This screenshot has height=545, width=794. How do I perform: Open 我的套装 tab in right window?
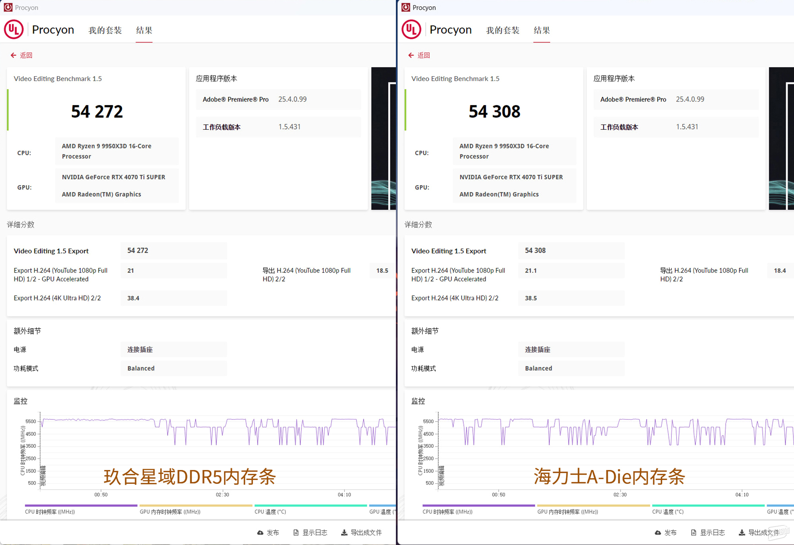(x=503, y=30)
